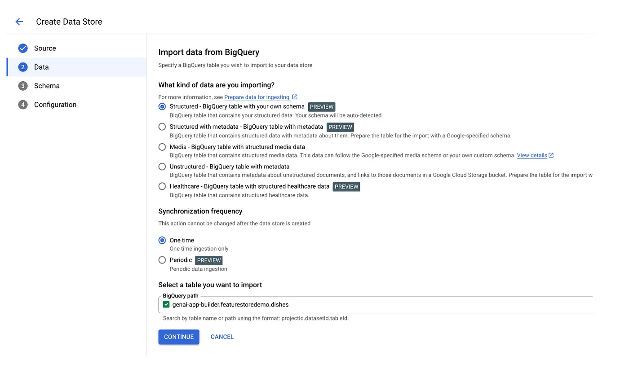Select Structured with metadata radio option
629x369 pixels.
point(162,127)
